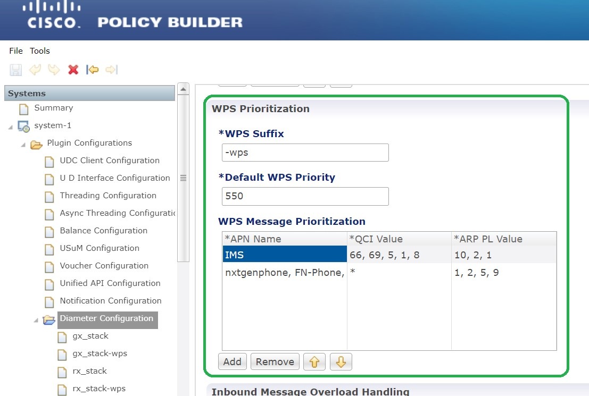Select USuM Configuration
This screenshot has height=396, width=589.
point(99,248)
